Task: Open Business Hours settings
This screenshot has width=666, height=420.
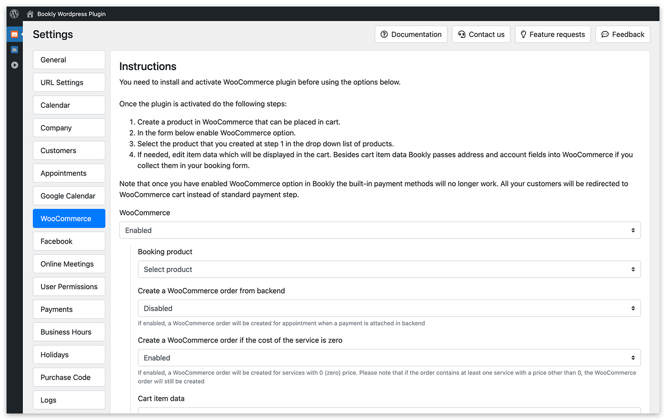Action: point(69,332)
